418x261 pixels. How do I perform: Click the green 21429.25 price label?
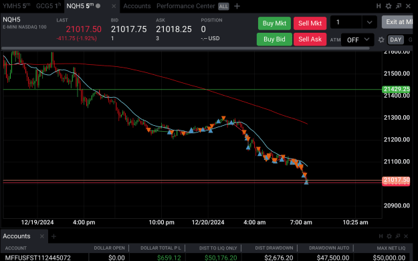(396, 89)
